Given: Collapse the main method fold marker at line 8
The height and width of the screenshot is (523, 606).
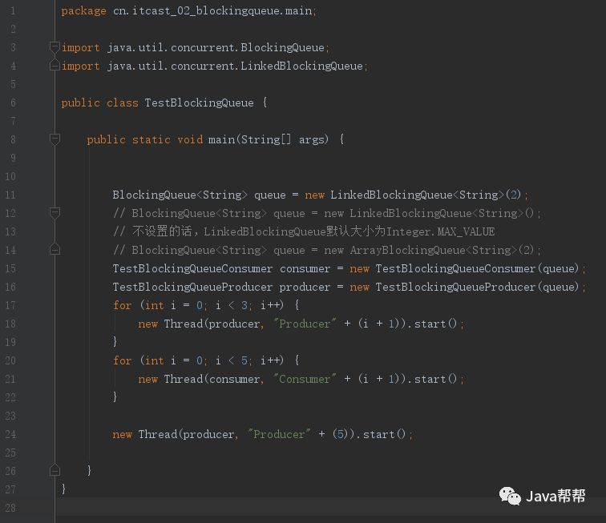Looking at the screenshot, I should [55, 139].
